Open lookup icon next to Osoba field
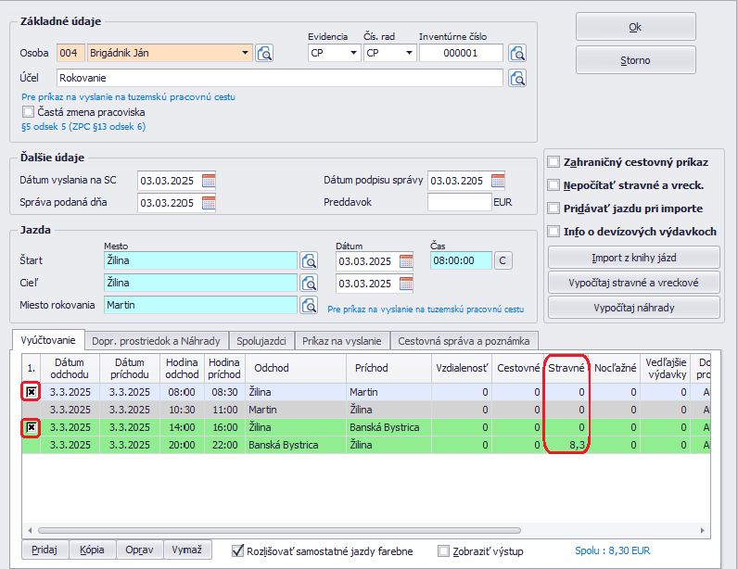 [265, 53]
